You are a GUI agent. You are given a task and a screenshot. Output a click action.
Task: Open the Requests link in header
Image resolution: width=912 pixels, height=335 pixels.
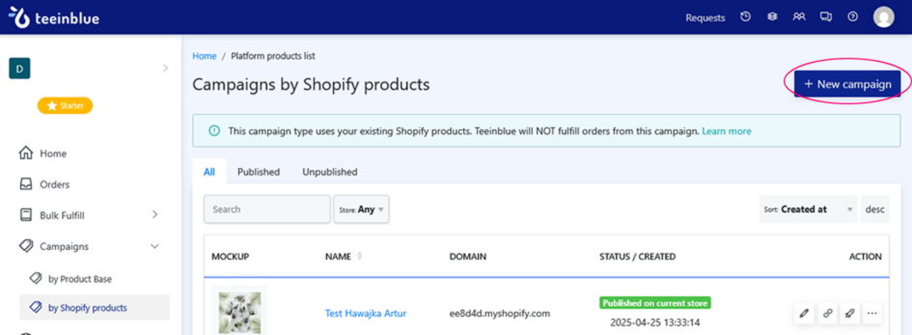coord(705,17)
